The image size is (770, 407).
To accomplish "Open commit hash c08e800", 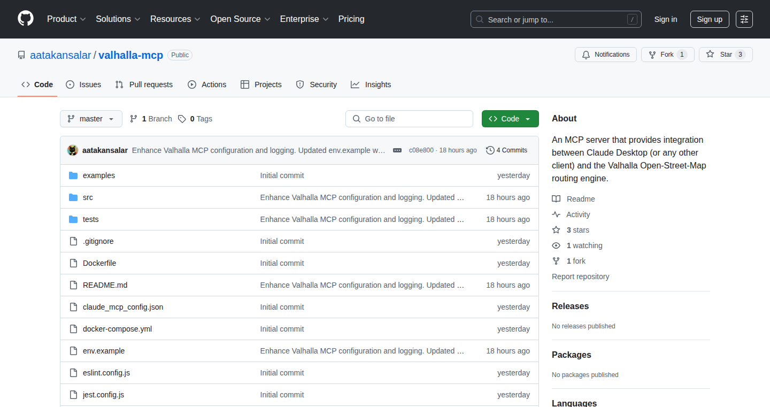I will coord(421,150).
